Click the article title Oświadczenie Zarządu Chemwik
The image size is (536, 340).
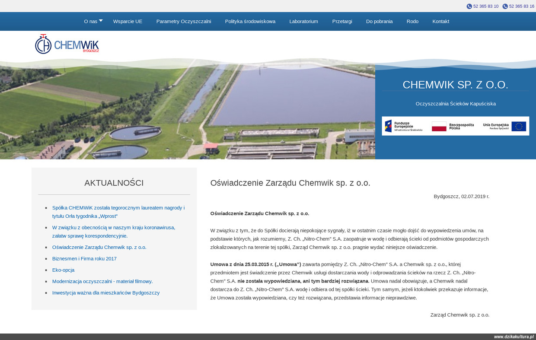(290, 183)
